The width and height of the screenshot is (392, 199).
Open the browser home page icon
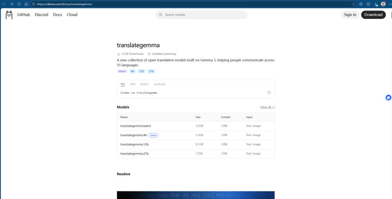[x=26, y=4]
